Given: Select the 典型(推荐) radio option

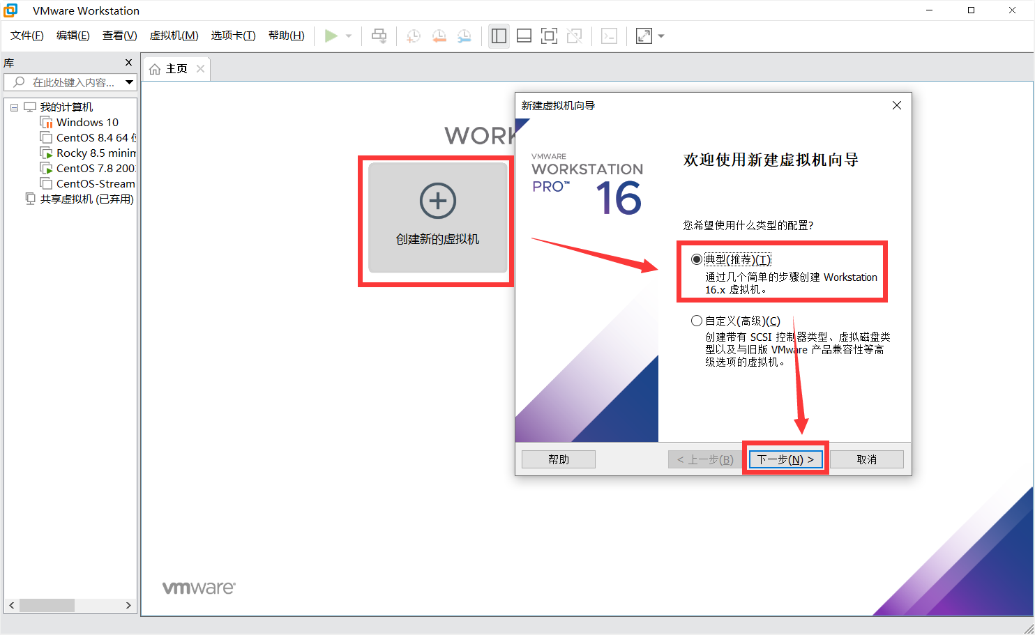Looking at the screenshot, I should [x=696, y=259].
